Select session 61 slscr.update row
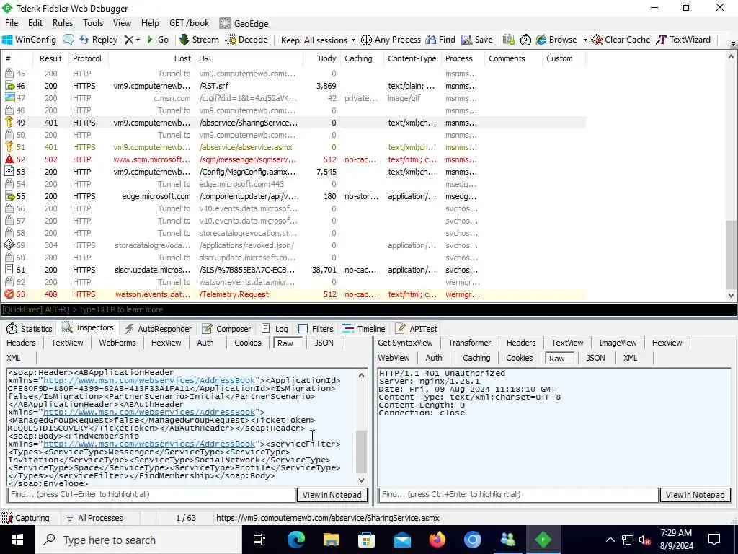Image resolution: width=738 pixels, height=554 pixels. tap(294, 270)
